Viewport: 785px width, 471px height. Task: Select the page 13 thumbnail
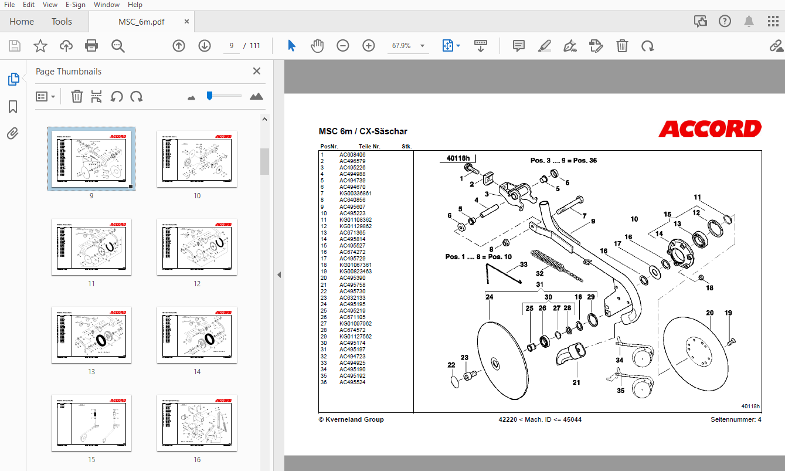91,335
